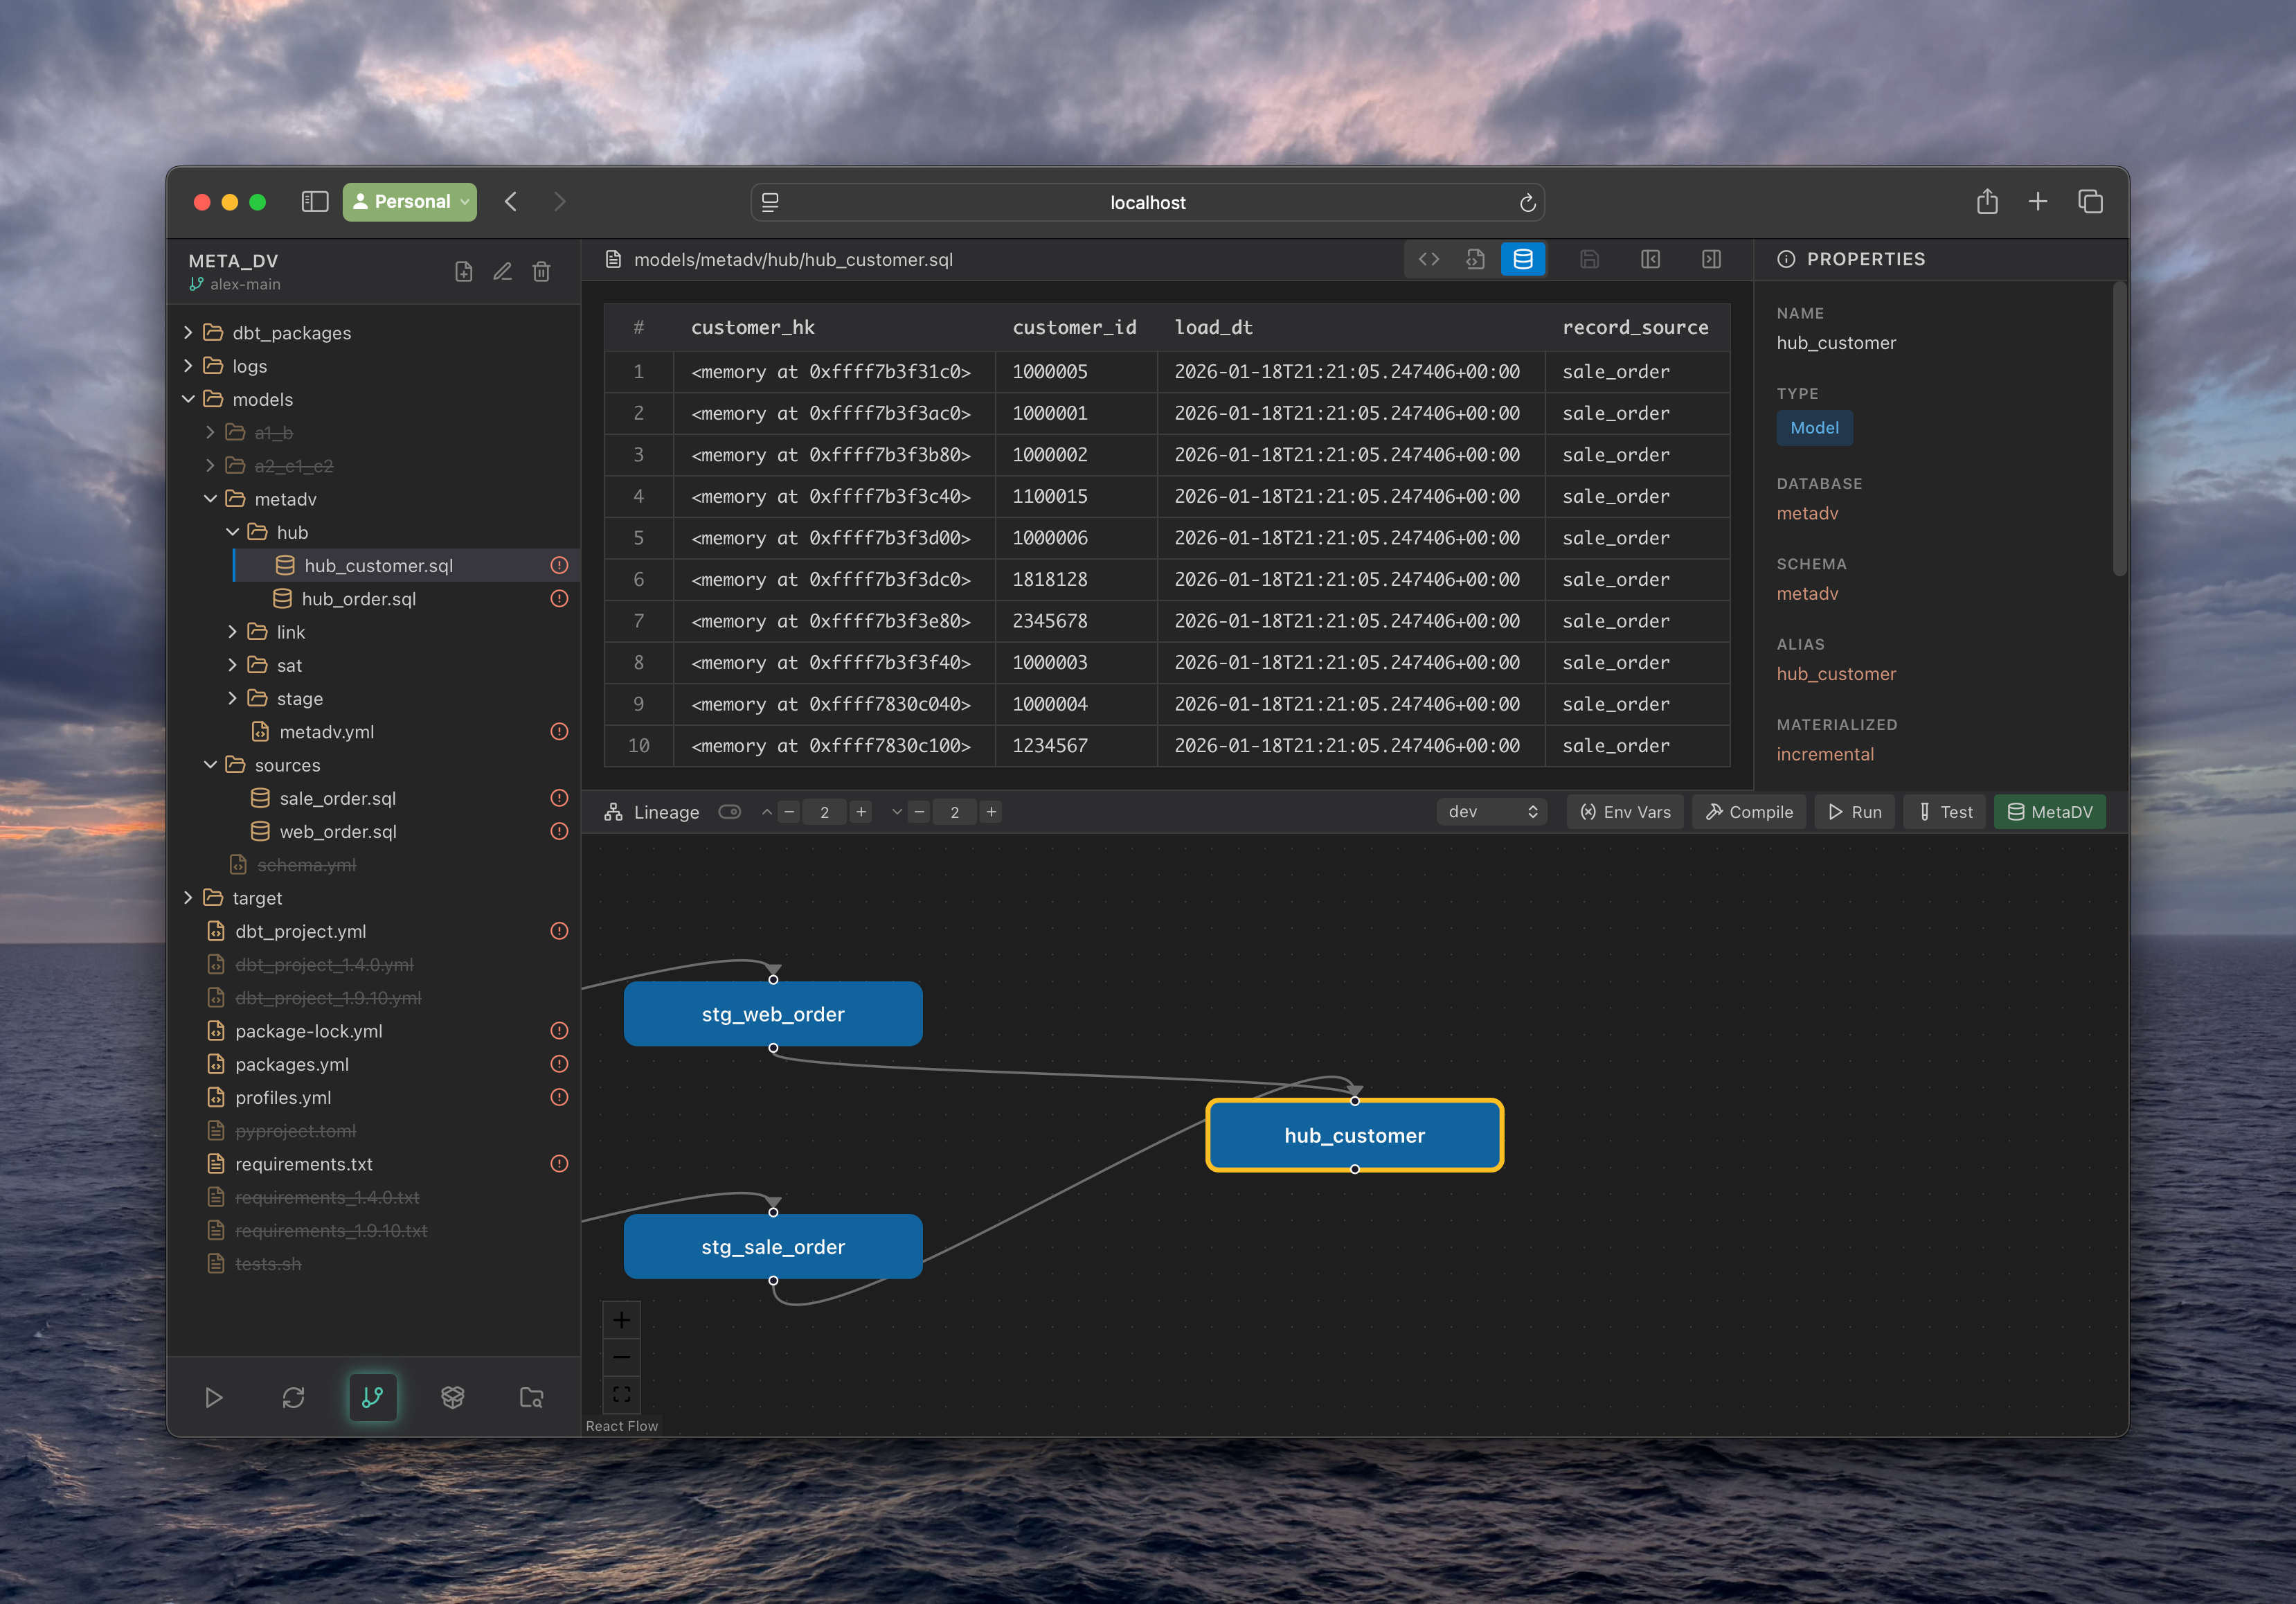Click the trash delete icon in sidebar
The height and width of the screenshot is (1604, 2296).
pos(541,272)
